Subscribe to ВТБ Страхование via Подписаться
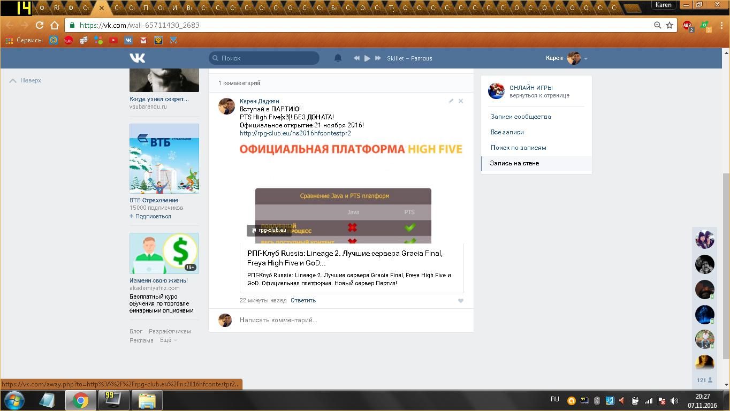This screenshot has height=411, width=730. click(153, 216)
